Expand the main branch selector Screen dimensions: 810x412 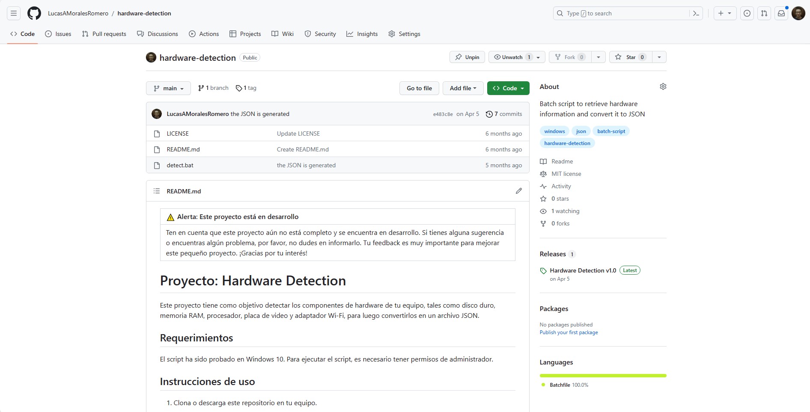tap(168, 88)
